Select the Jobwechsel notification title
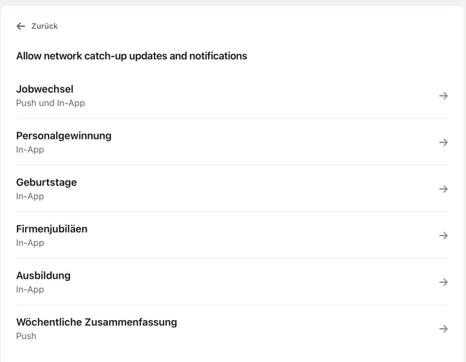 pyautogui.click(x=45, y=89)
